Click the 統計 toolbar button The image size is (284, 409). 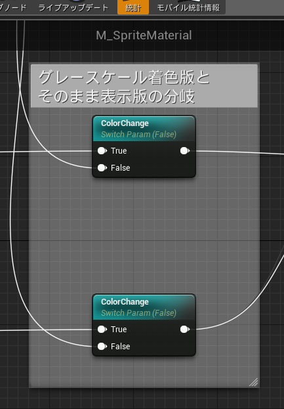(x=133, y=7)
